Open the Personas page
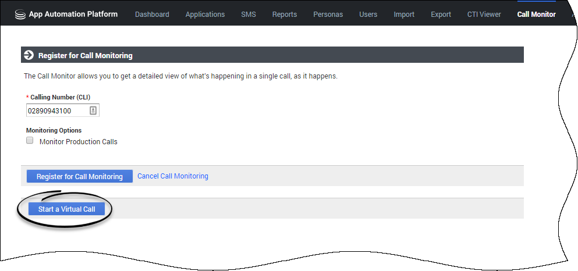The width and height of the screenshot is (578, 271). [328, 15]
